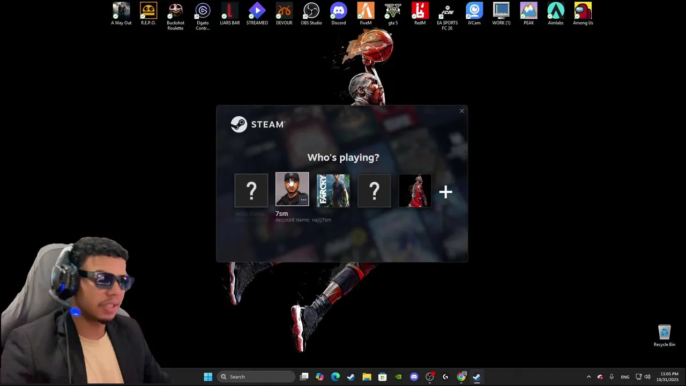Click the 'Account name: najij7sm' text

click(x=303, y=220)
